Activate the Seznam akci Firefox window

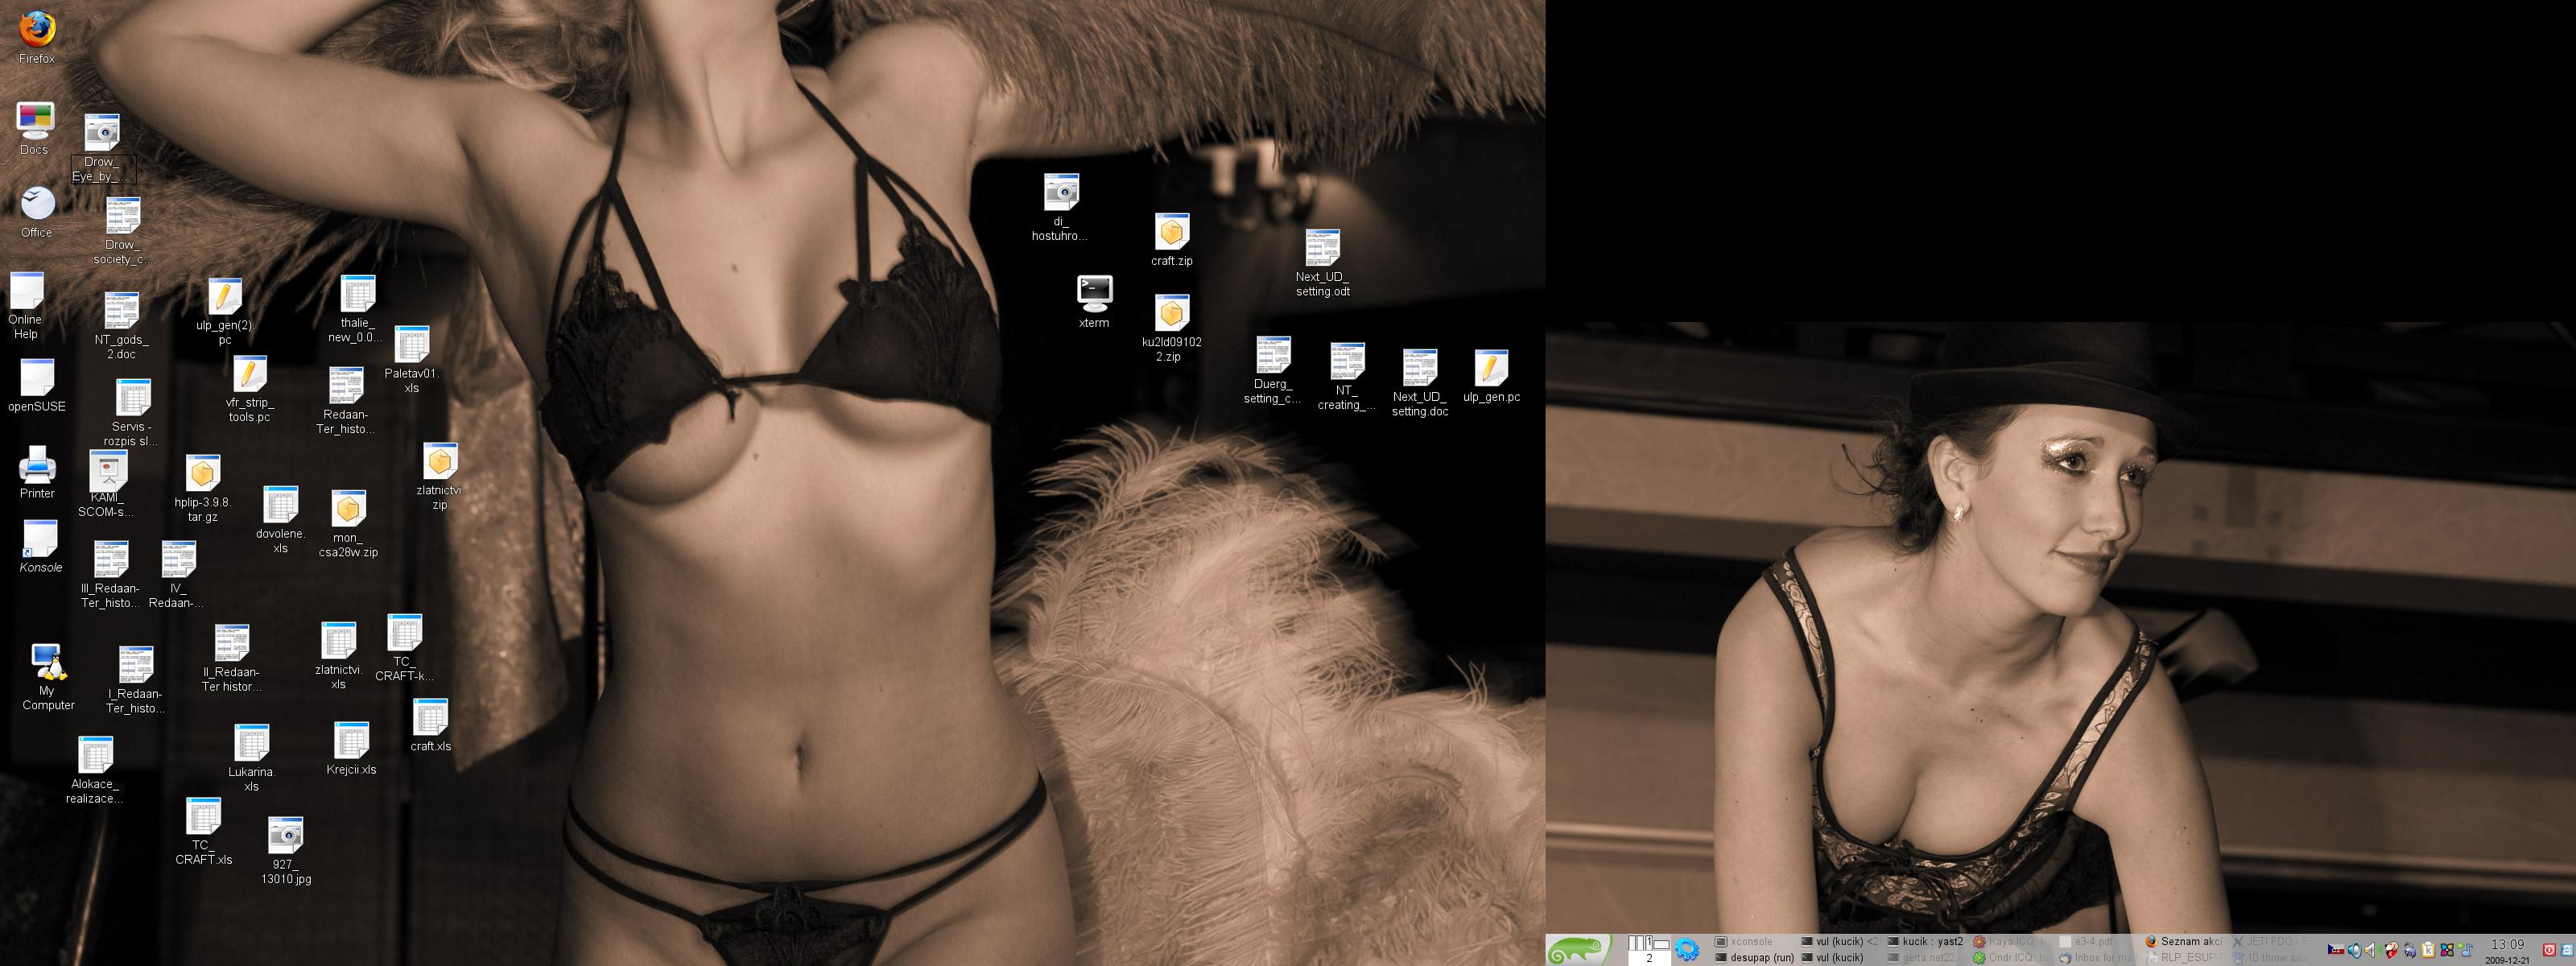pyautogui.click(x=2185, y=941)
